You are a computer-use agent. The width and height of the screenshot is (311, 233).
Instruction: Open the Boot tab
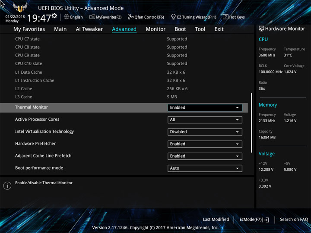[x=180, y=29]
